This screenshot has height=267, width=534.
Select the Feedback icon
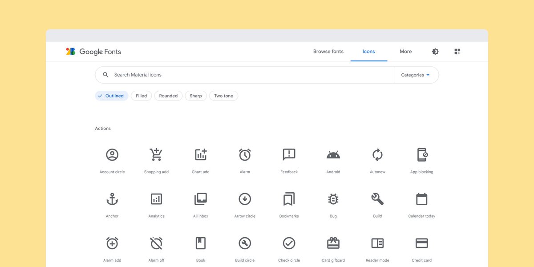coord(289,155)
